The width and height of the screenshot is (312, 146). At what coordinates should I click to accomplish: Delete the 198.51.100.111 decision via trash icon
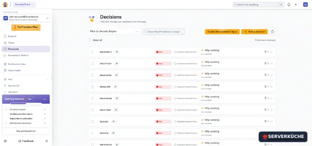[265, 52]
